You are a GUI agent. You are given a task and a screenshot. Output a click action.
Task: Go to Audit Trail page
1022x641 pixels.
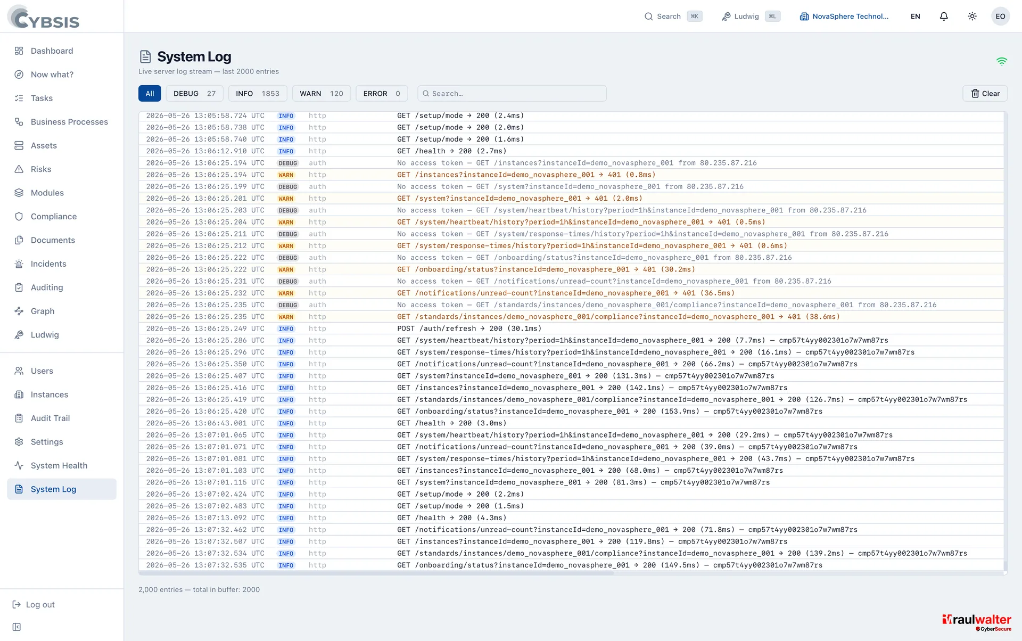pos(62,418)
